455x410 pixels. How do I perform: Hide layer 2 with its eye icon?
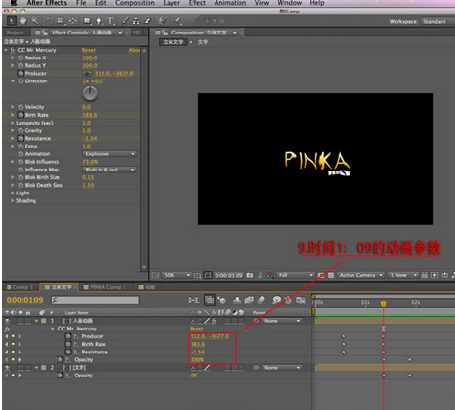pos(7,368)
